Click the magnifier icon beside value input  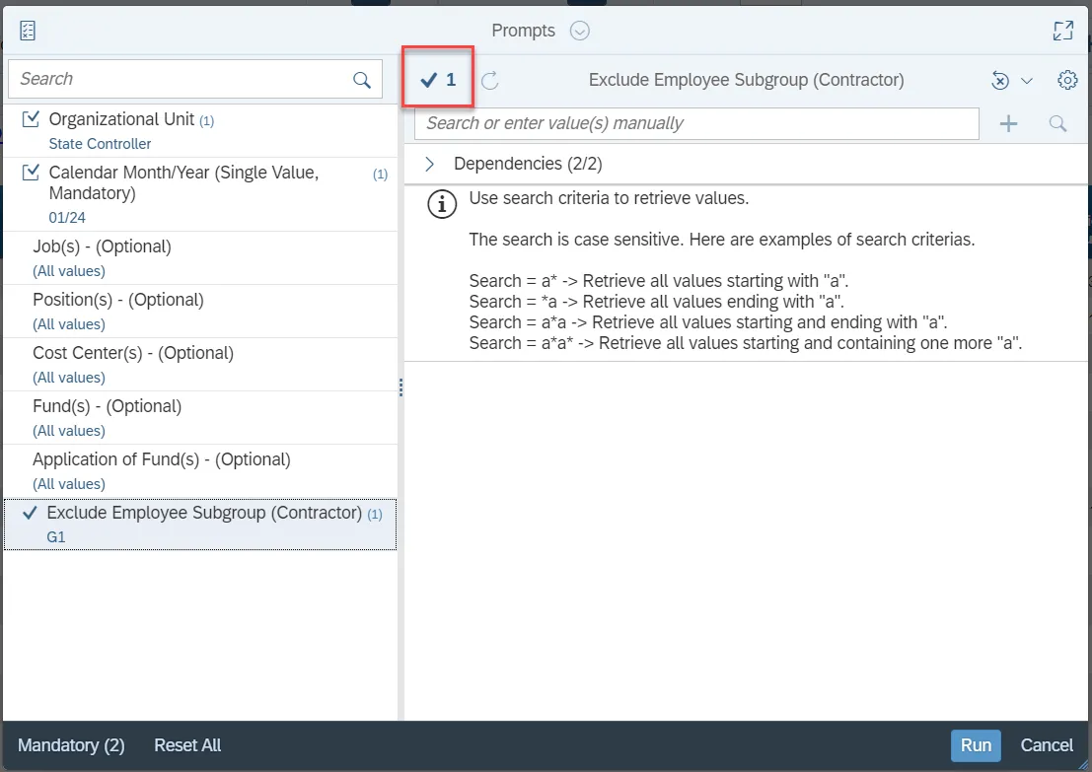pyautogui.click(x=1057, y=124)
